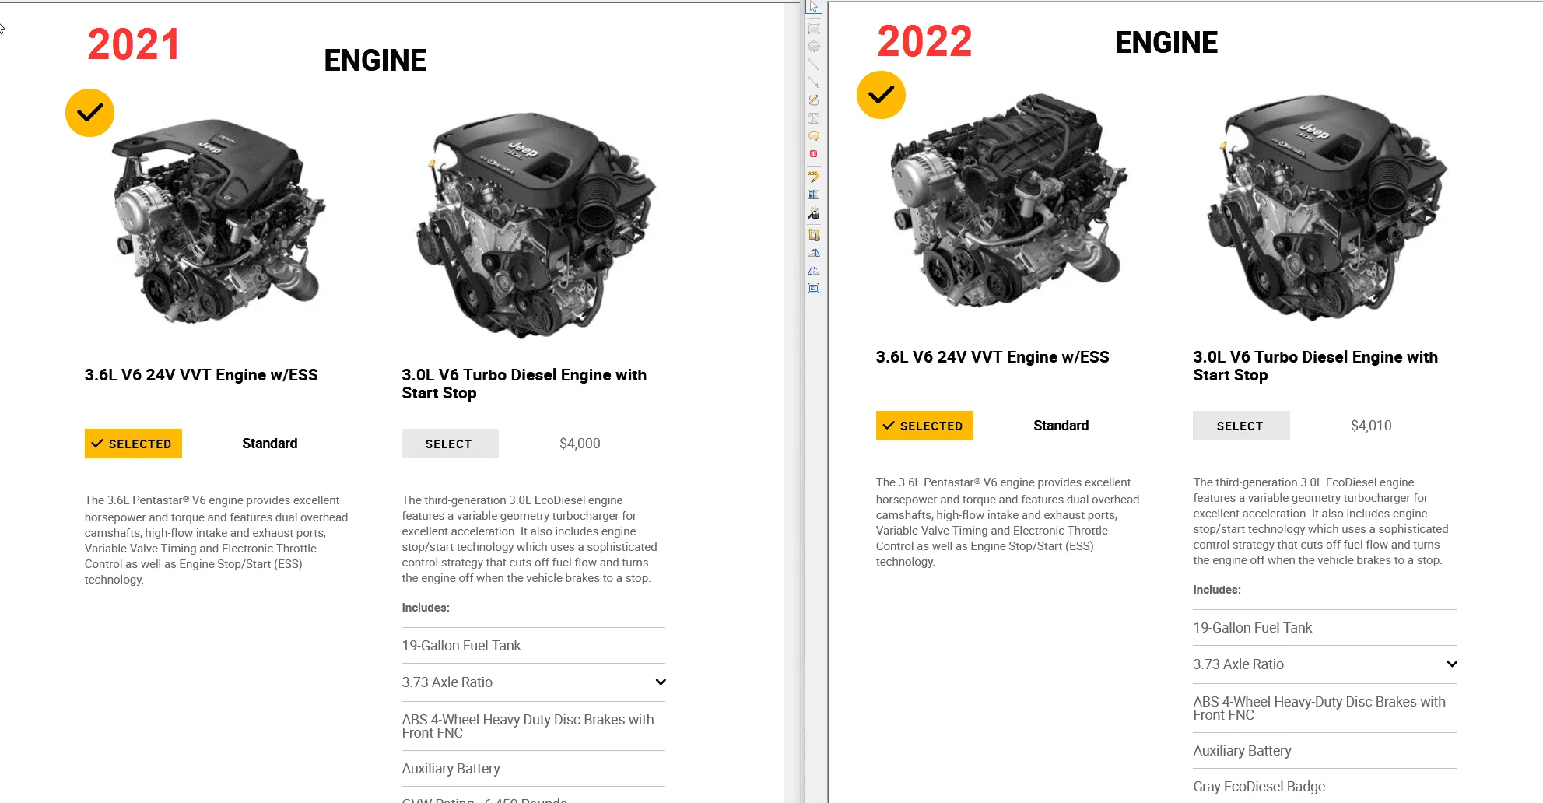Click '3.73 Axle Ratio' text in 2022 list

click(1239, 664)
